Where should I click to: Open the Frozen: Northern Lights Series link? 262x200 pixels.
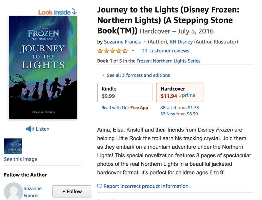(168, 61)
